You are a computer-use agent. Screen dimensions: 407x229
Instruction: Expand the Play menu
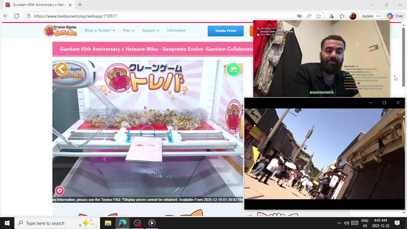pos(128,31)
